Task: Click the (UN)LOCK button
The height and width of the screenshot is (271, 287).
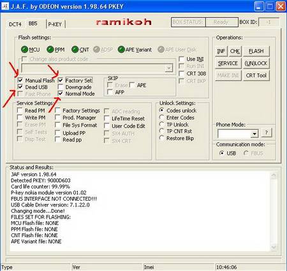Action: (x=256, y=63)
